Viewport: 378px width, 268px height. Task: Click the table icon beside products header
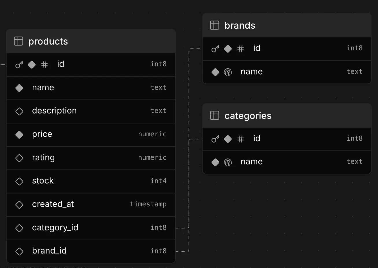tap(18, 41)
